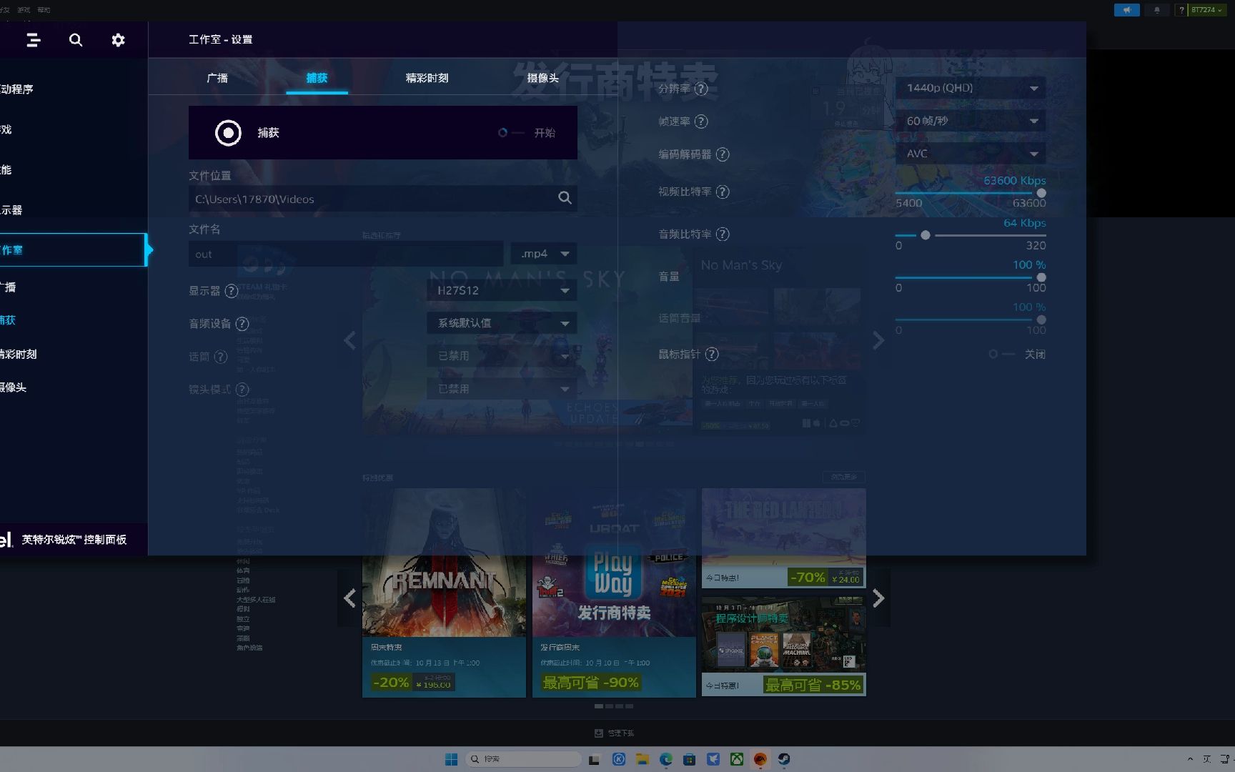Click the Windows taskbar search box
The width and height of the screenshot is (1235, 772).
(523, 759)
